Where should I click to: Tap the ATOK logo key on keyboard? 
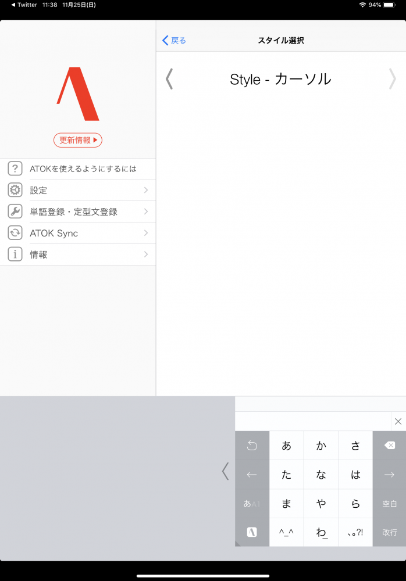tap(252, 532)
